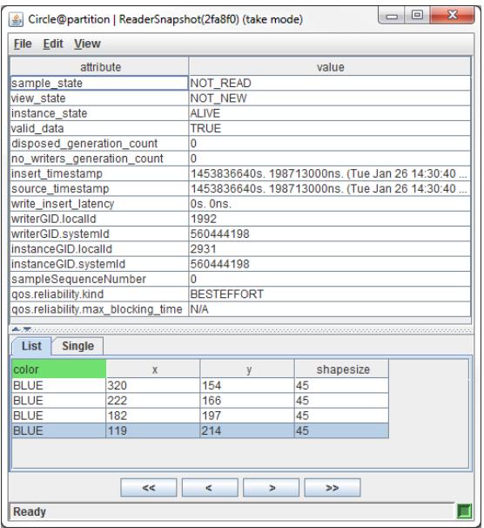This screenshot has height=528, width=484.
Task: Open the View menu
Action: pyautogui.click(x=87, y=44)
